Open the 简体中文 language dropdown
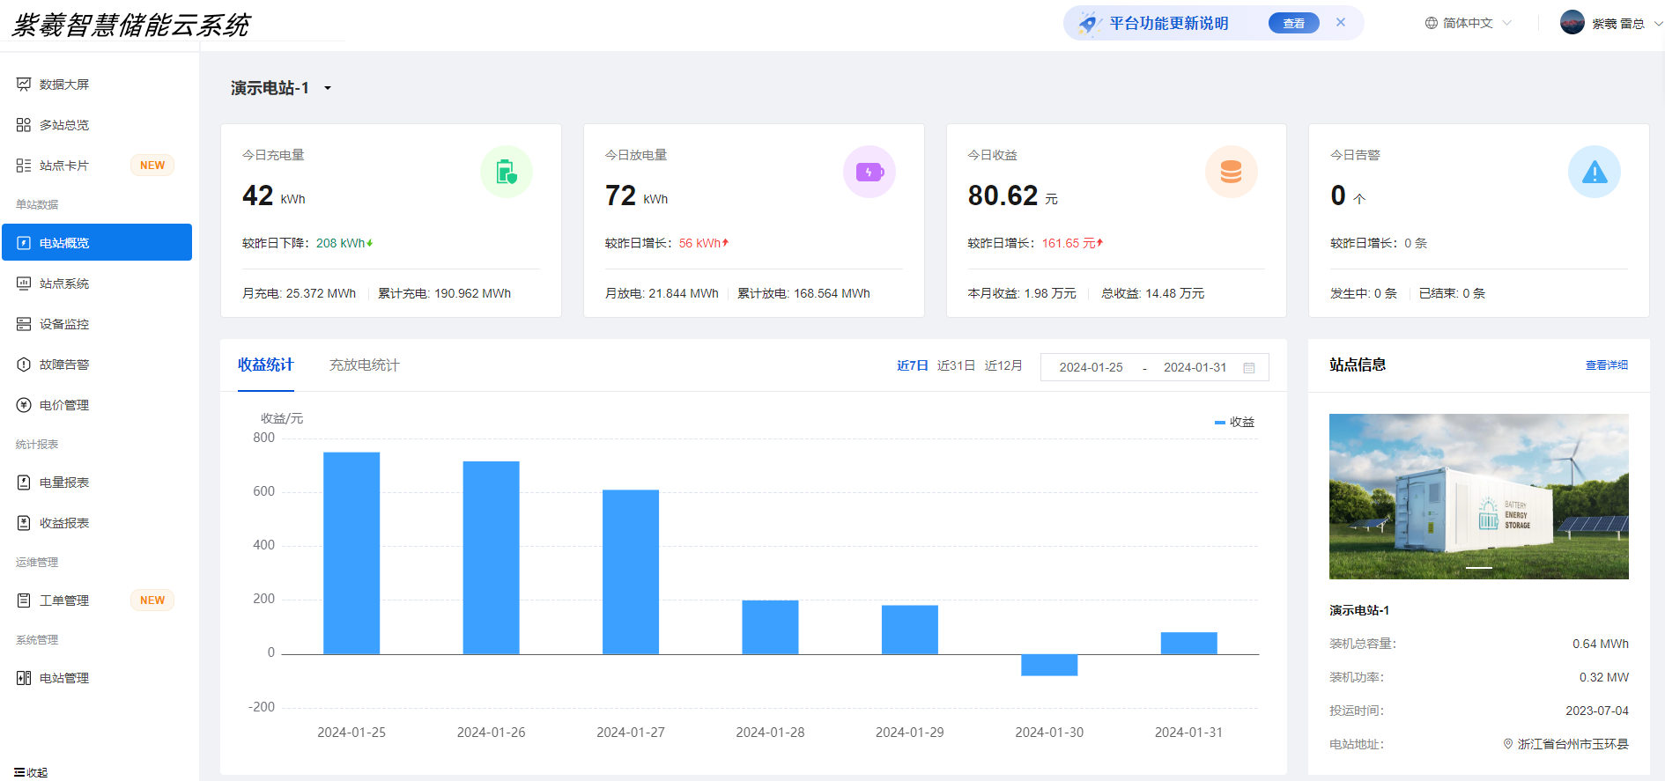The width and height of the screenshot is (1665, 781). [1468, 23]
